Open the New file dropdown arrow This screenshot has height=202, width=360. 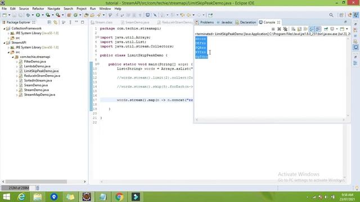pyautogui.click(x=10, y=15)
